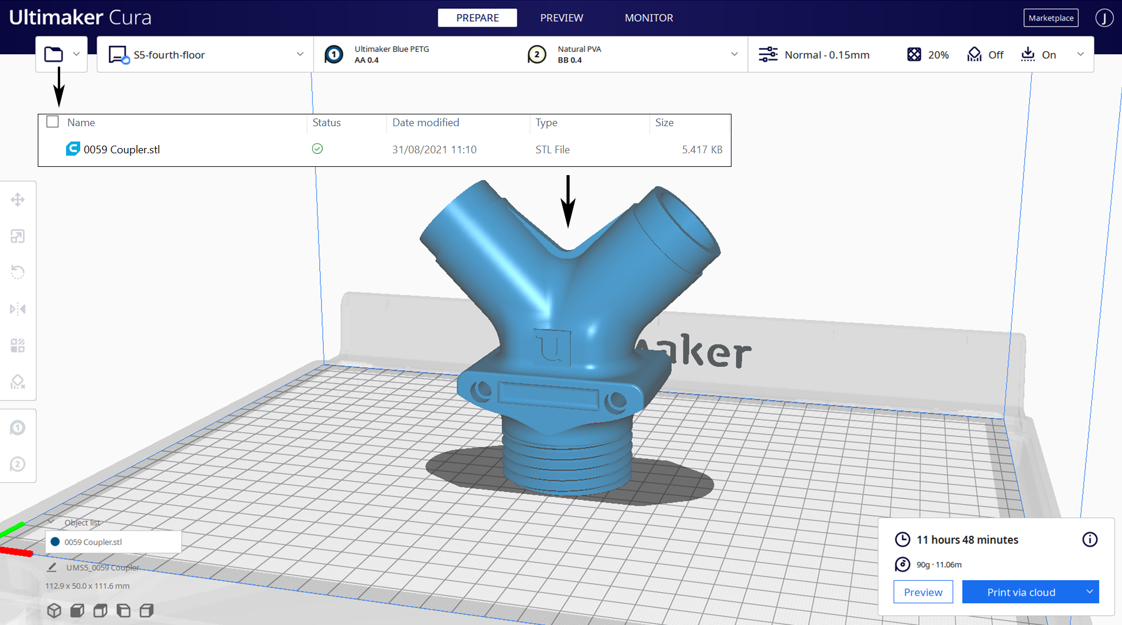Select the Move tool in left toolbar

click(x=18, y=200)
